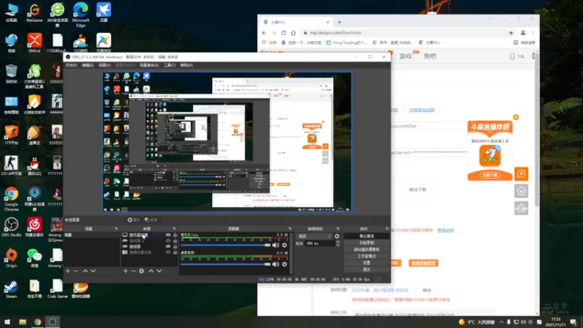Open source properties gear under sources list
The image size is (583, 328).
pyautogui.click(x=141, y=271)
